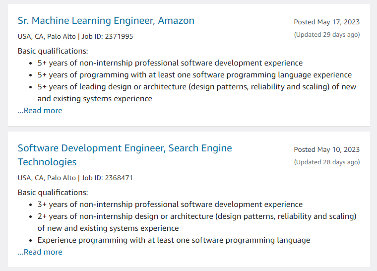Viewport: 377px width, 271px height.
Task: Open the Sr. Machine Learning Engineer, Amazon listing
Action: tap(106, 21)
